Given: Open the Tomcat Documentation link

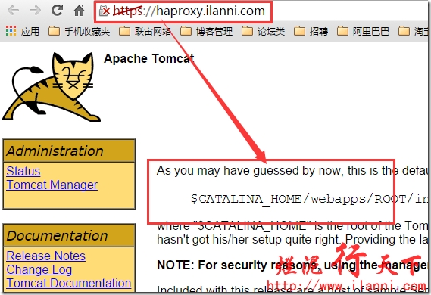Looking at the screenshot, I should 69,283.
